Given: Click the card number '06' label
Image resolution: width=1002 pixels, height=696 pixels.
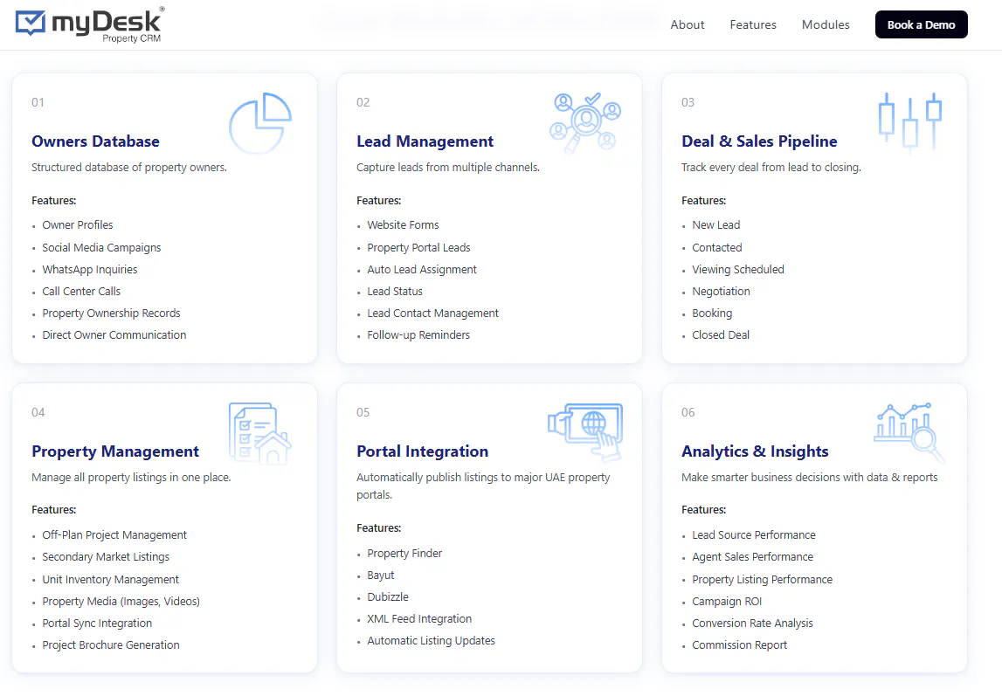Looking at the screenshot, I should [688, 412].
